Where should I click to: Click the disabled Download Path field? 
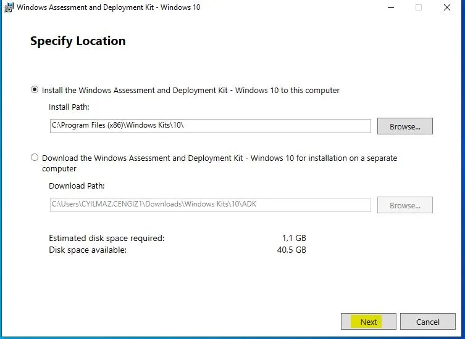210,205
